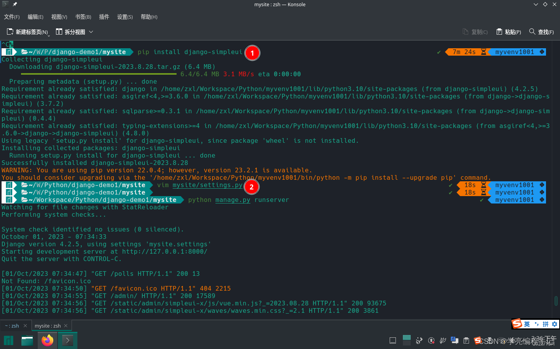Click the 'Not Found: /favicon.ico' line
This screenshot has height=349, width=560.
pyautogui.click(x=46, y=281)
